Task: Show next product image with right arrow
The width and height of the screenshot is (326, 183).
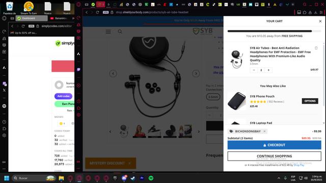Action: click(196, 74)
